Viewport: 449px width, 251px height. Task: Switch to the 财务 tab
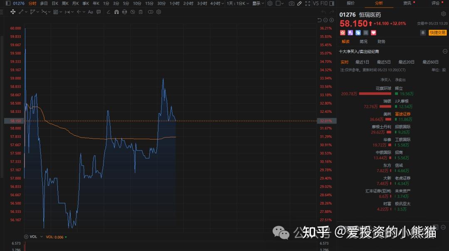[381, 41]
